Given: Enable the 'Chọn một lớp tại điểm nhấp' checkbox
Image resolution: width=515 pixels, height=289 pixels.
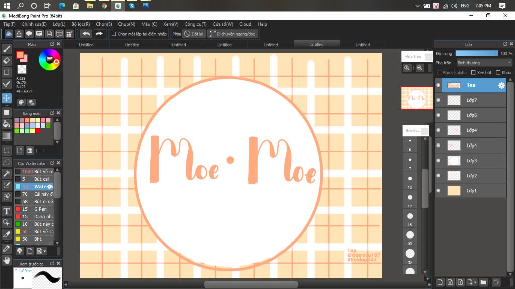Looking at the screenshot, I should 114,34.
